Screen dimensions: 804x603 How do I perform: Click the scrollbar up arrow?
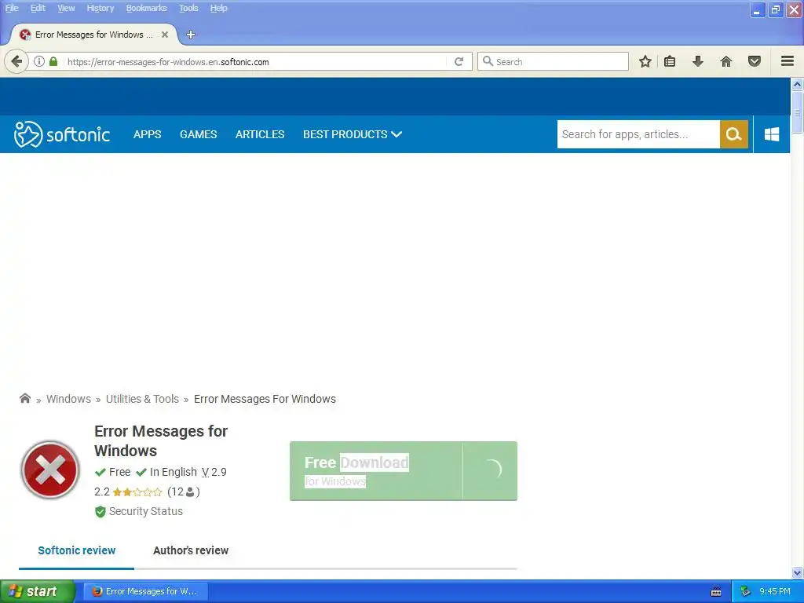pyautogui.click(x=797, y=83)
